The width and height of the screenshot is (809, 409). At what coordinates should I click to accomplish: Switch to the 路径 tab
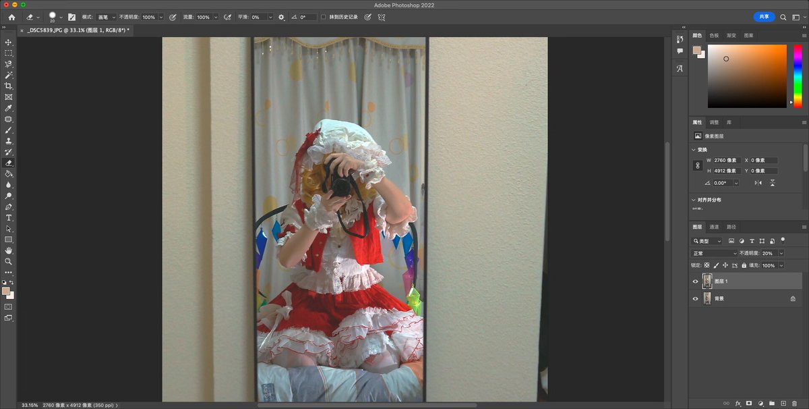point(731,227)
